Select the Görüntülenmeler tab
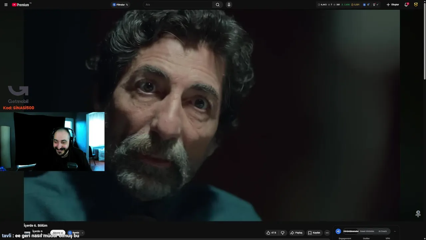This screenshot has width=426, height=240. [351, 231]
